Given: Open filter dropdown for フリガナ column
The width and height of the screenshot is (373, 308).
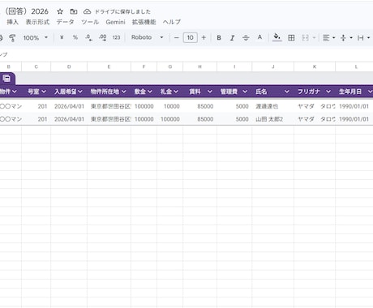Looking at the screenshot, I should 328,92.
